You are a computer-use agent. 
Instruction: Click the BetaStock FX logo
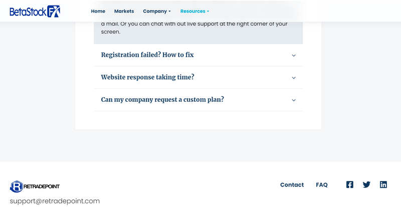point(35,11)
